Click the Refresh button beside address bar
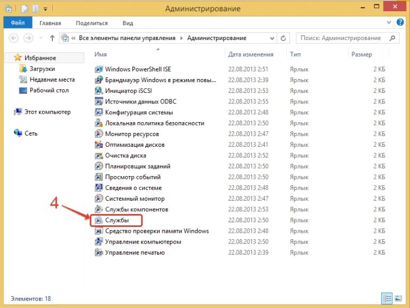This screenshot has width=410, height=308. pyautogui.click(x=283, y=38)
